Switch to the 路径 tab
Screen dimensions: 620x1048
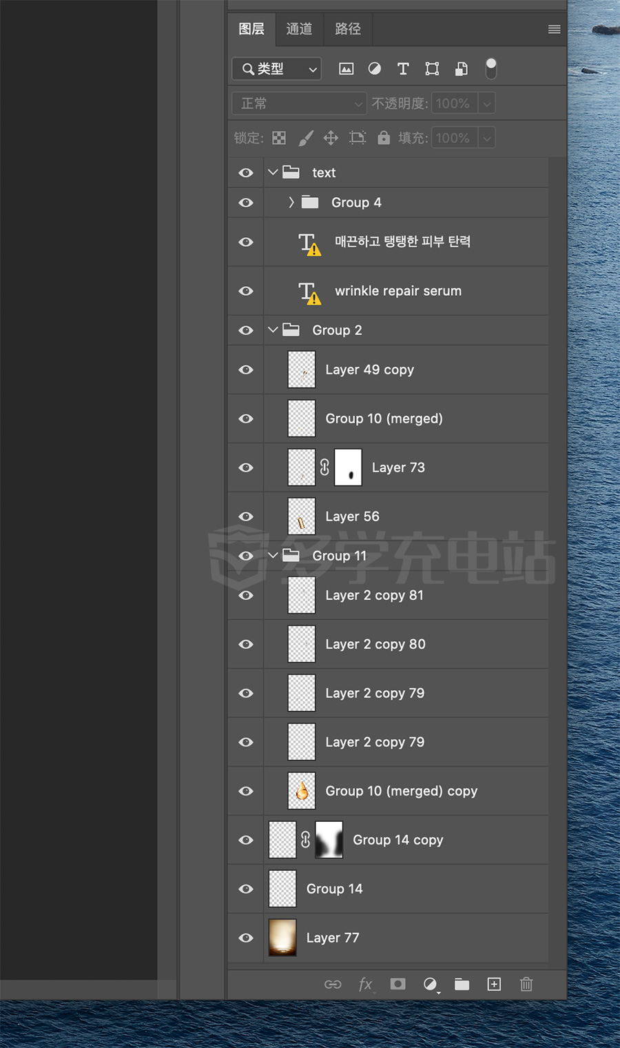click(348, 29)
